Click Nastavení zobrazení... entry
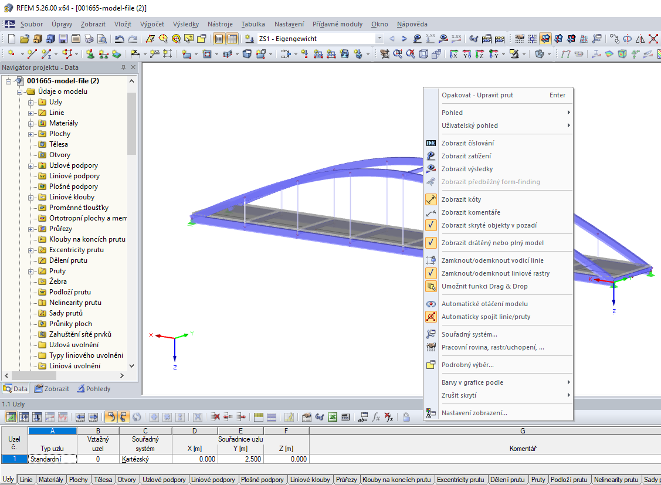The image size is (661, 485). coord(497,413)
